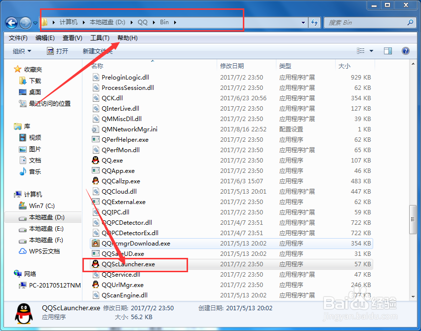Select 库 in the navigation pane
Viewport: 421px width, 331px height.
click(x=27, y=126)
